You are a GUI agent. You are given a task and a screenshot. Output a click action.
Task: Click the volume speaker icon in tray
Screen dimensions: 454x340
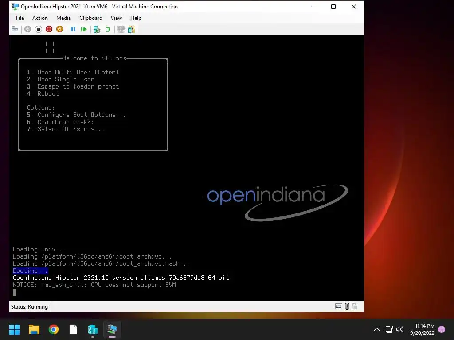tap(400, 329)
